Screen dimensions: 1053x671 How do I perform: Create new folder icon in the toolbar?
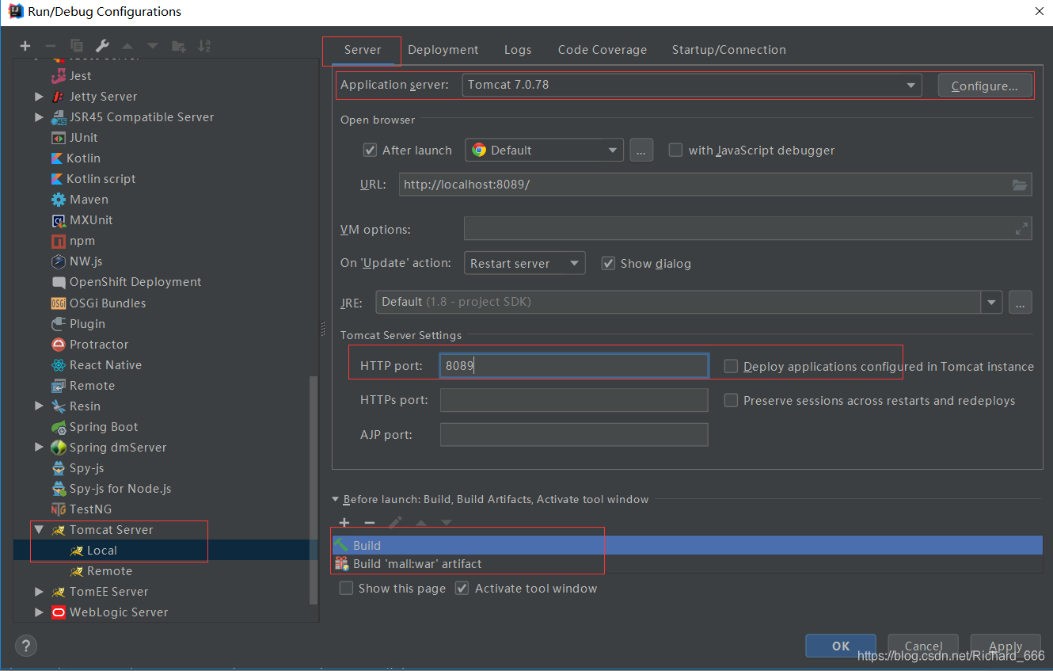(x=179, y=46)
